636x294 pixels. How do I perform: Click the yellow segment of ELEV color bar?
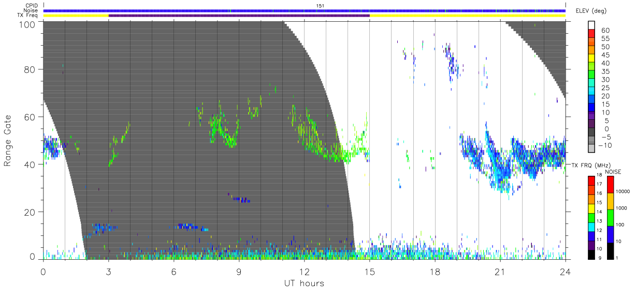point(592,58)
